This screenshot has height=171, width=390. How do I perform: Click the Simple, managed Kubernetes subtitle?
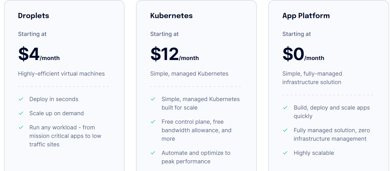(x=189, y=74)
